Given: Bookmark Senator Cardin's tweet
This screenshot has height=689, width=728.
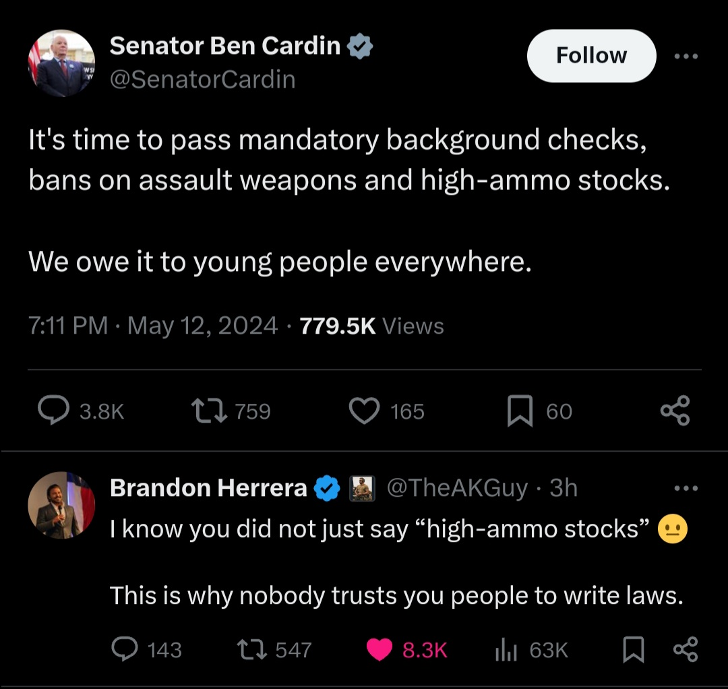Looking at the screenshot, I should pyautogui.click(x=520, y=411).
